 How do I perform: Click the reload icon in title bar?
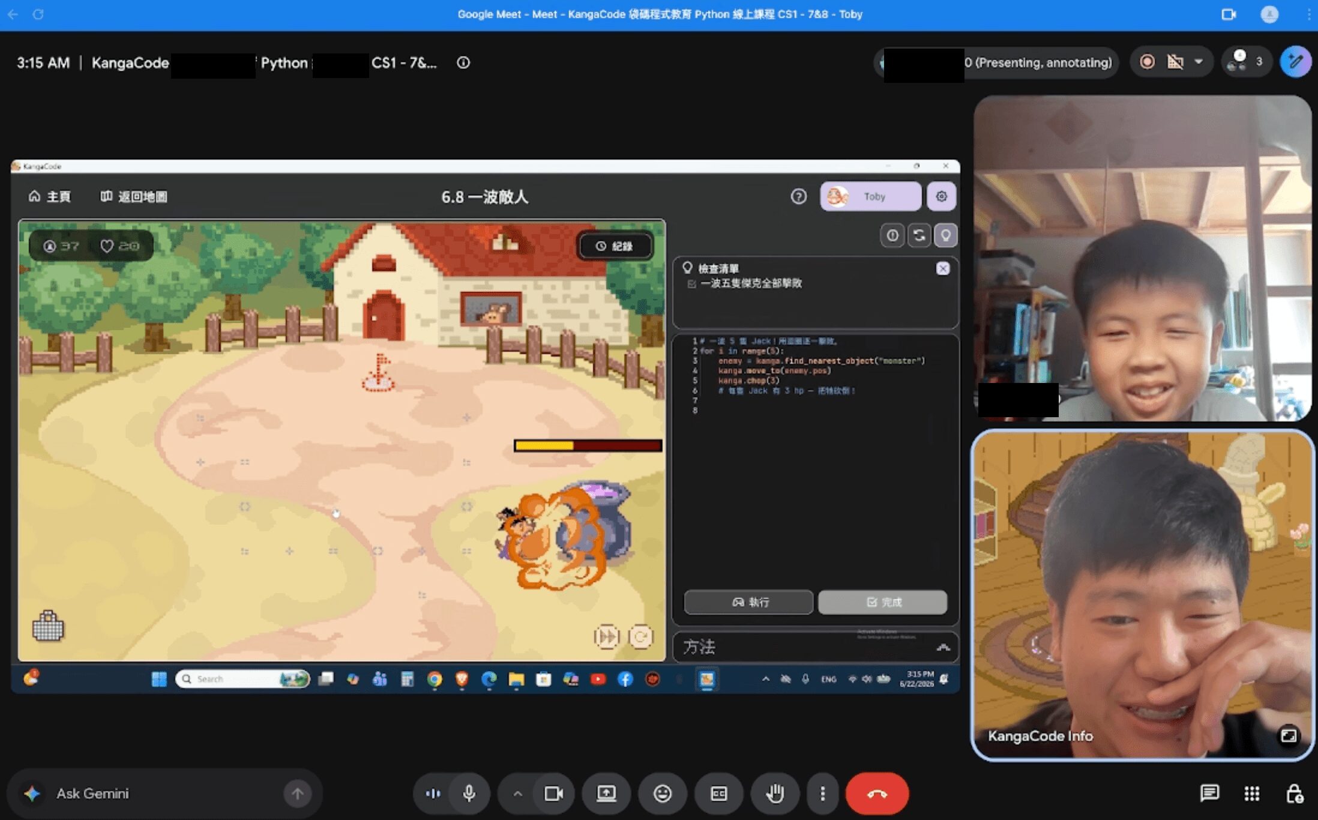click(38, 14)
